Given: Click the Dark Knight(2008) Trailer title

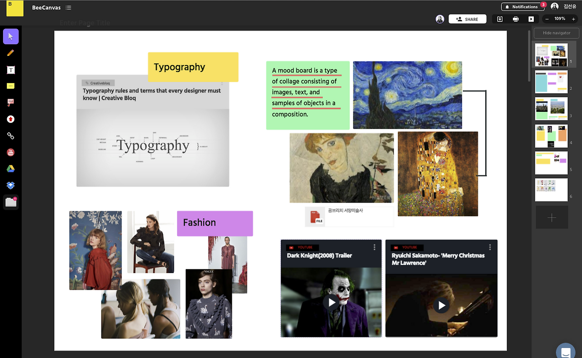Looking at the screenshot, I should click(320, 256).
